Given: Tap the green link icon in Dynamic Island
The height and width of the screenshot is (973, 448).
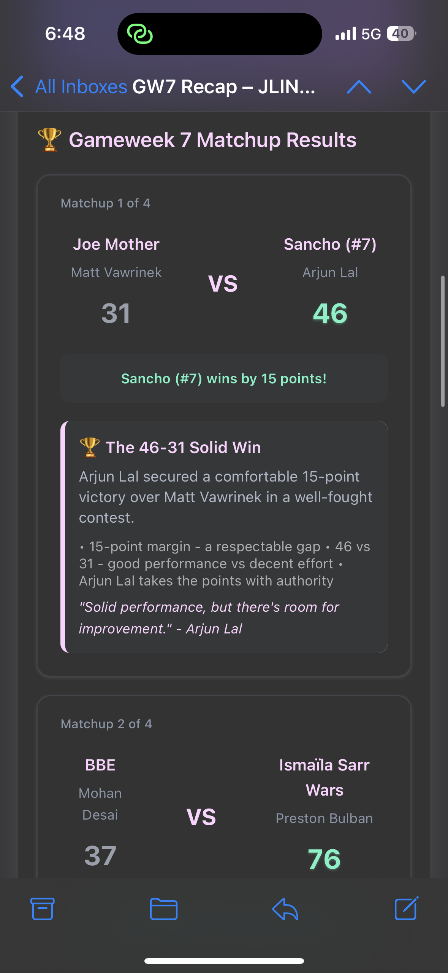Looking at the screenshot, I should (x=140, y=34).
